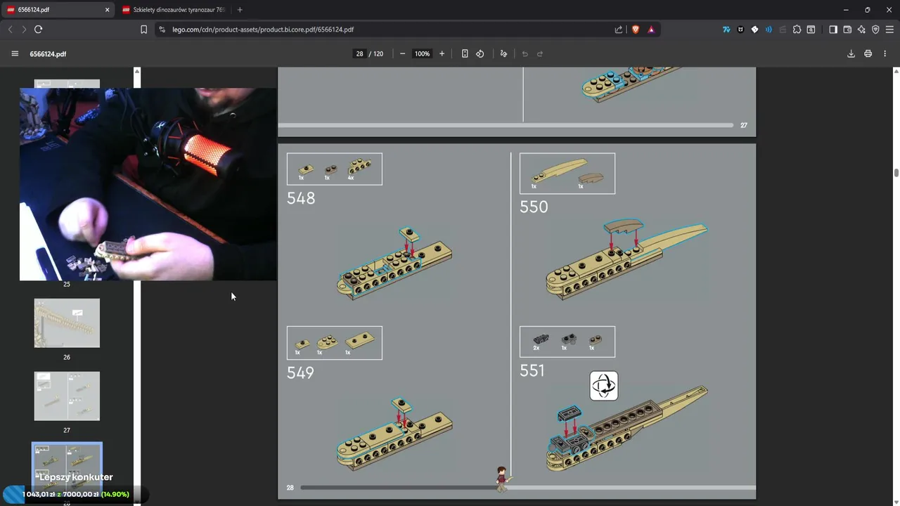Click the share page icon
The height and width of the screenshot is (506, 900).
619,30
